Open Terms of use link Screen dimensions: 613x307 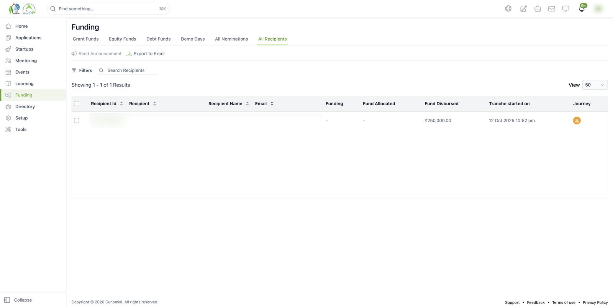click(564, 302)
